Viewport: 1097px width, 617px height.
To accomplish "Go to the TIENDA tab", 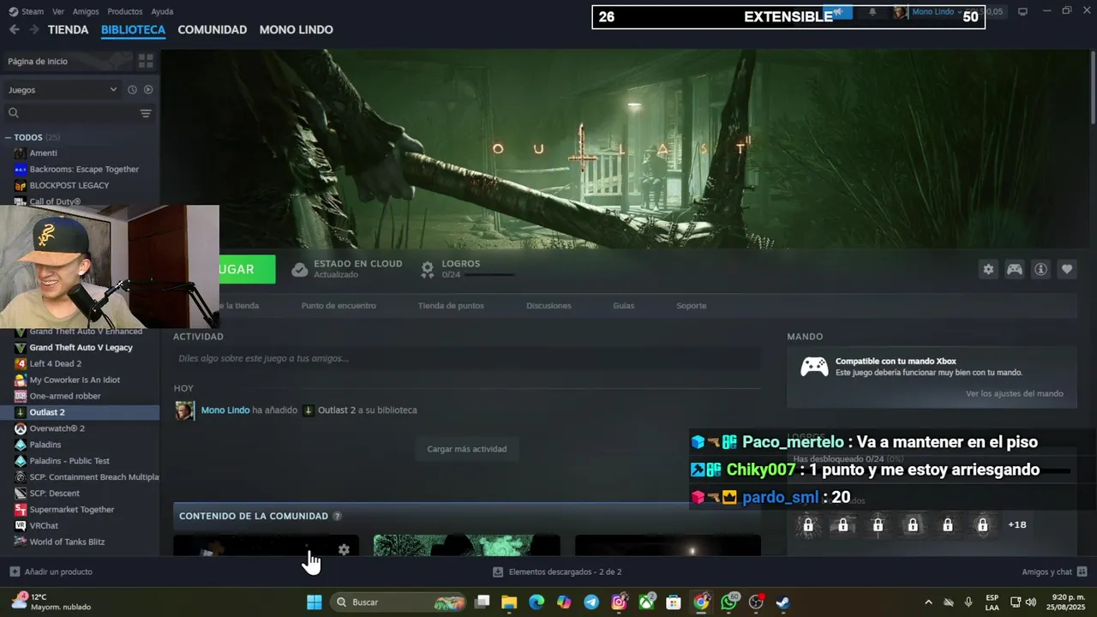I will click(x=68, y=29).
